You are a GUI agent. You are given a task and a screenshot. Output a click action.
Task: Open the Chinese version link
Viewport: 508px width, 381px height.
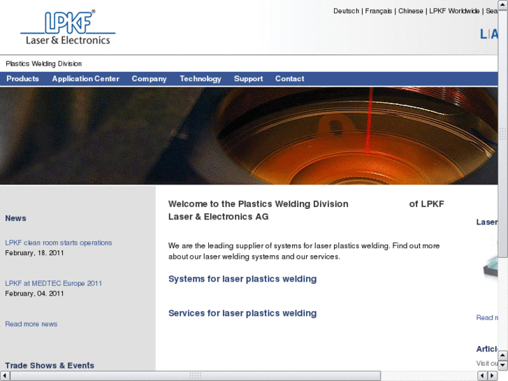pos(410,11)
